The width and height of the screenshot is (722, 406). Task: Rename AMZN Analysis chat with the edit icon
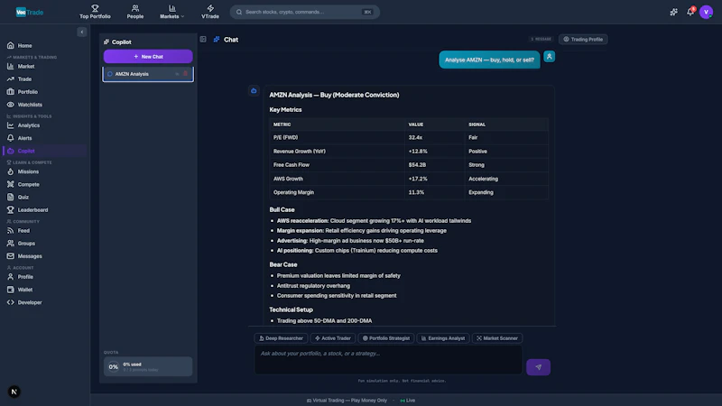click(177, 74)
